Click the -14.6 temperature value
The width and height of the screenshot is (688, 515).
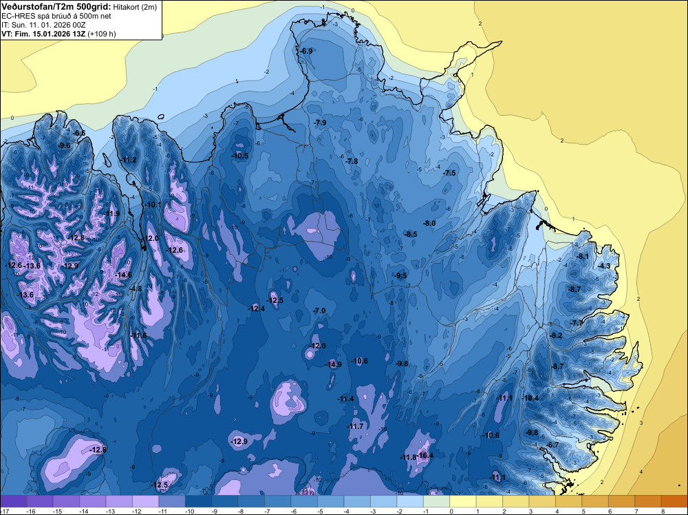(x=123, y=275)
